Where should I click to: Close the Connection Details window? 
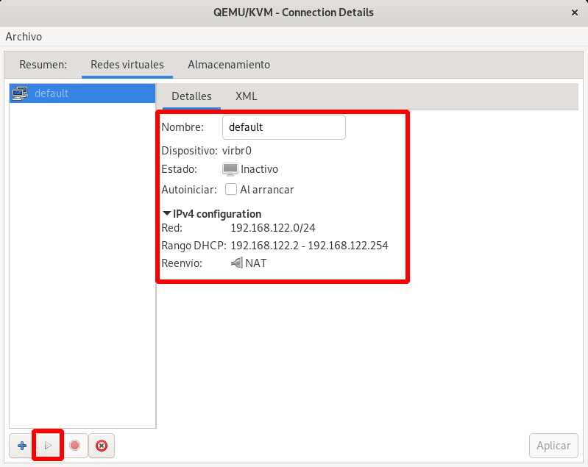tap(575, 13)
